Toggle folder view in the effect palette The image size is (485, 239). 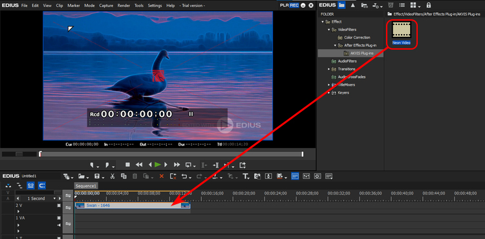[341, 5]
